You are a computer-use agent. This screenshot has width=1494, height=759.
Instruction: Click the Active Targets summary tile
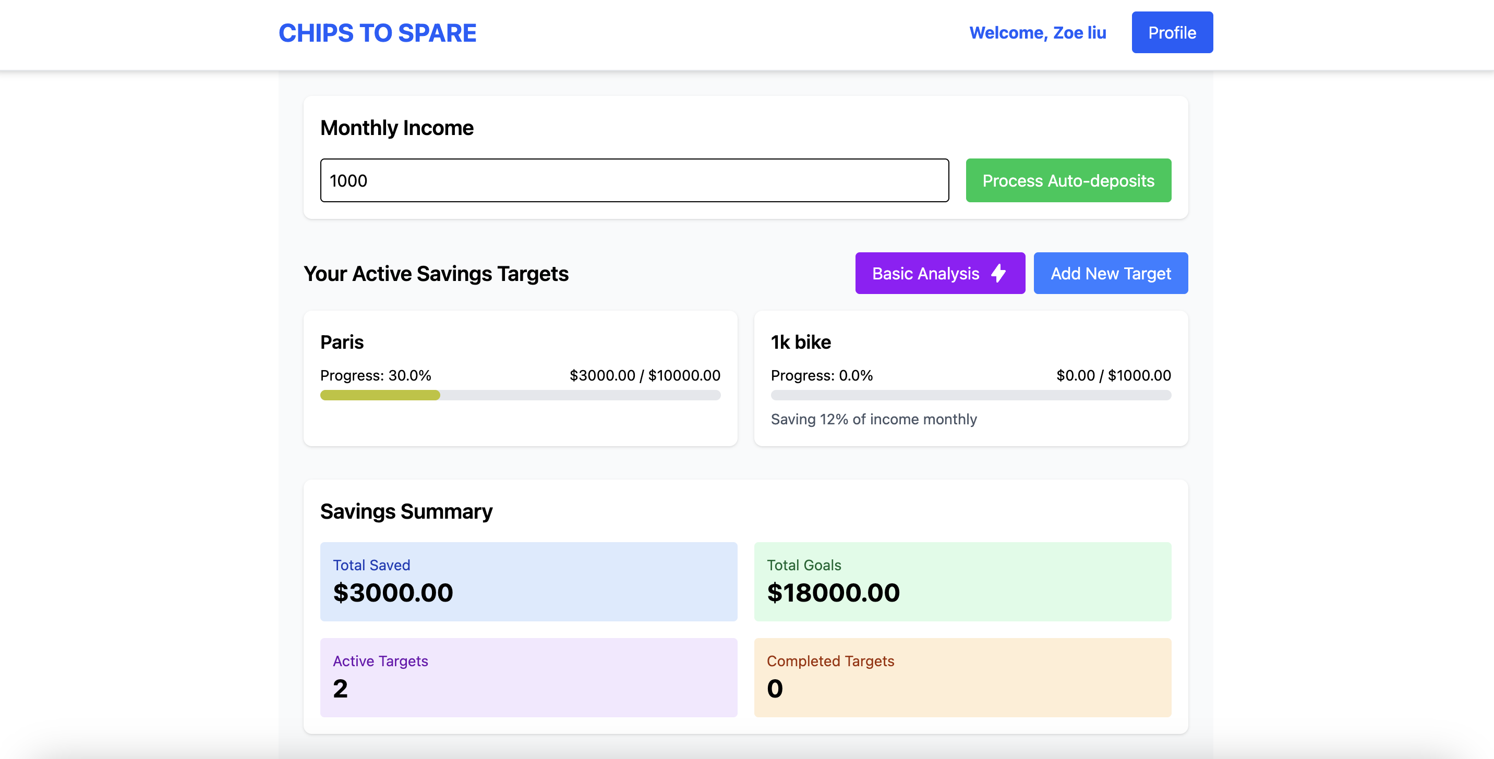[528, 677]
